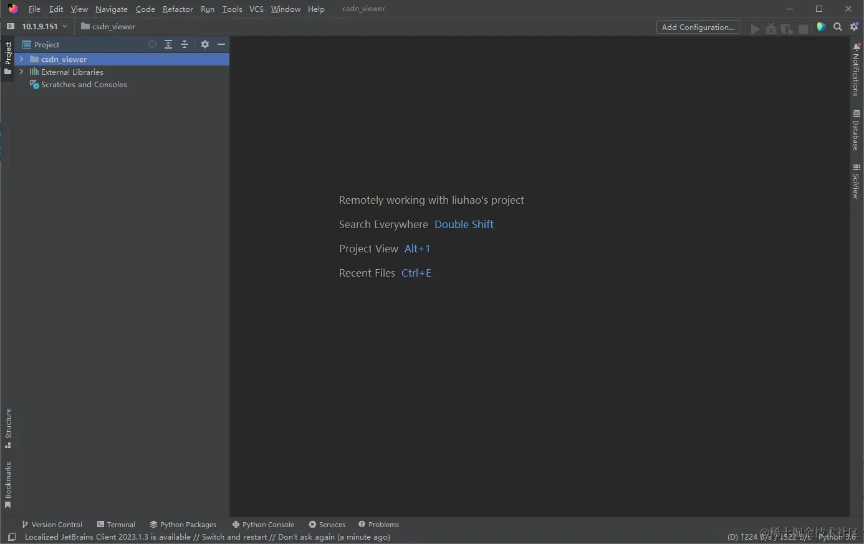Screen dimensions: 864x544
Task: Open IDE settings gear in top toolbar
Action: 855,27
